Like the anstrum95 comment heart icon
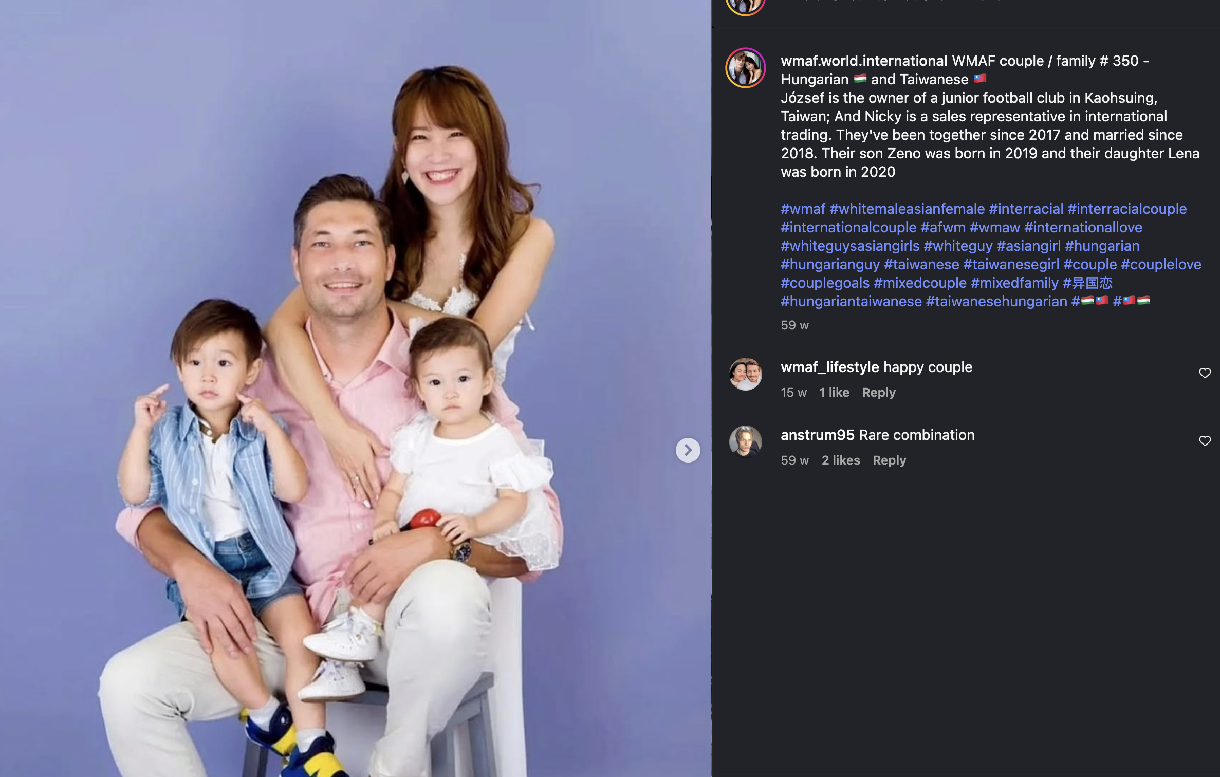The image size is (1220, 777). (x=1205, y=441)
